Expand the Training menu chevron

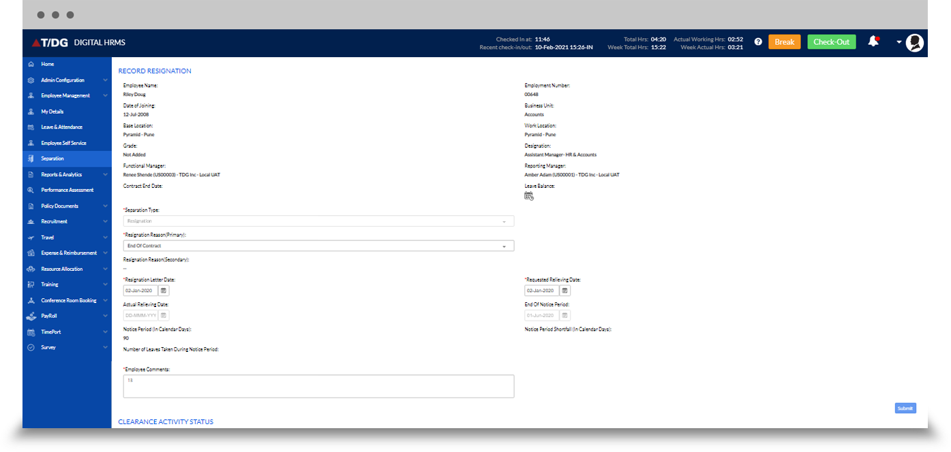point(105,285)
